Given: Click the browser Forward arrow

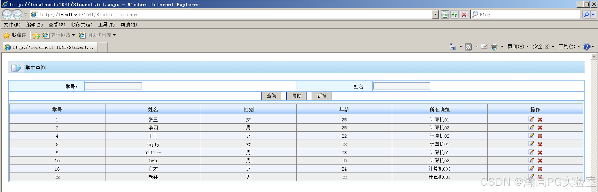Looking at the screenshot, I should point(18,14).
